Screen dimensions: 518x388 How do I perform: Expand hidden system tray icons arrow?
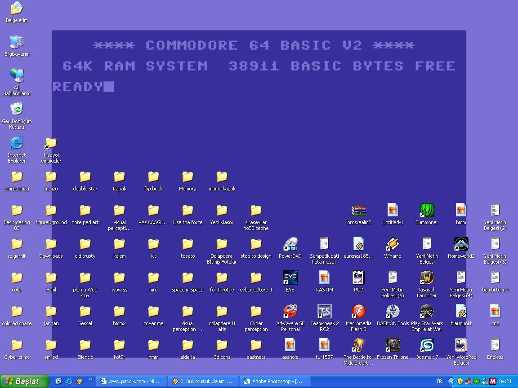(451, 381)
